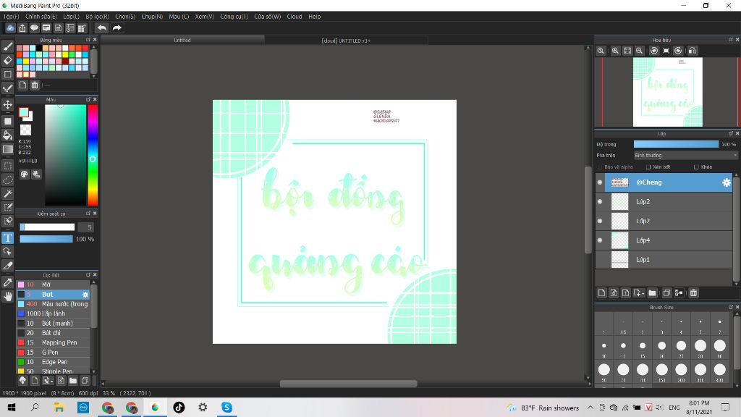
Task: Select the Move tool
Action: [x=7, y=104]
